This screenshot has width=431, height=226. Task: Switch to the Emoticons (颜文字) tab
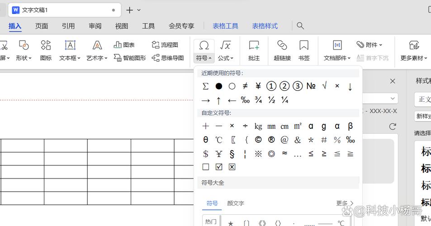(x=236, y=203)
